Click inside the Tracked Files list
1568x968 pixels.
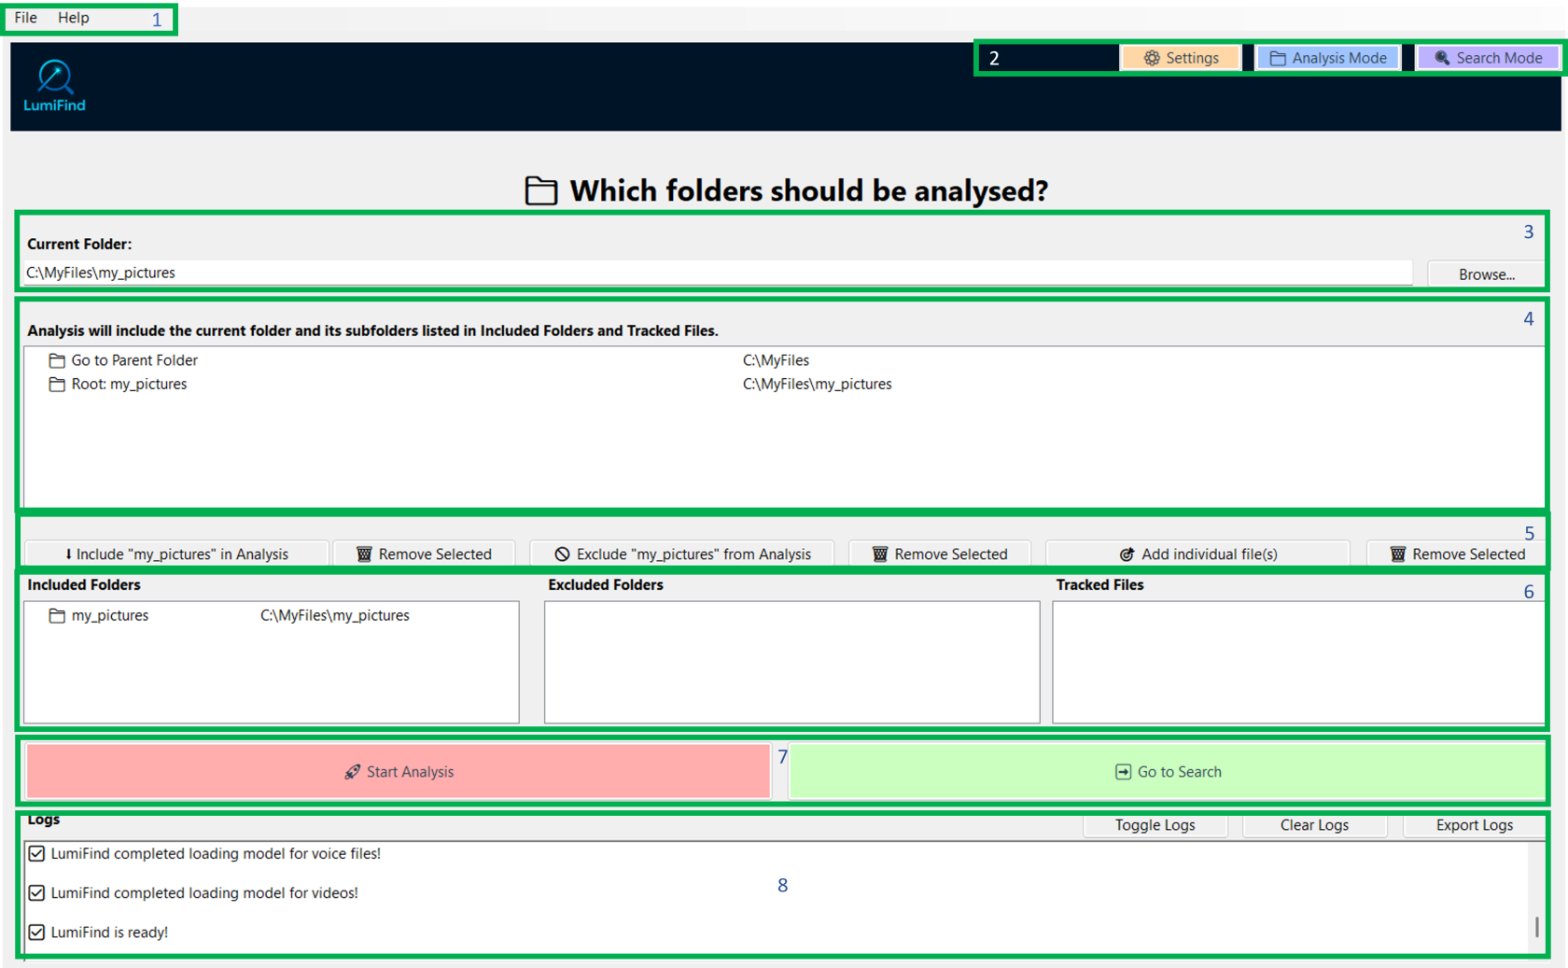pyautogui.click(x=1297, y=662)
